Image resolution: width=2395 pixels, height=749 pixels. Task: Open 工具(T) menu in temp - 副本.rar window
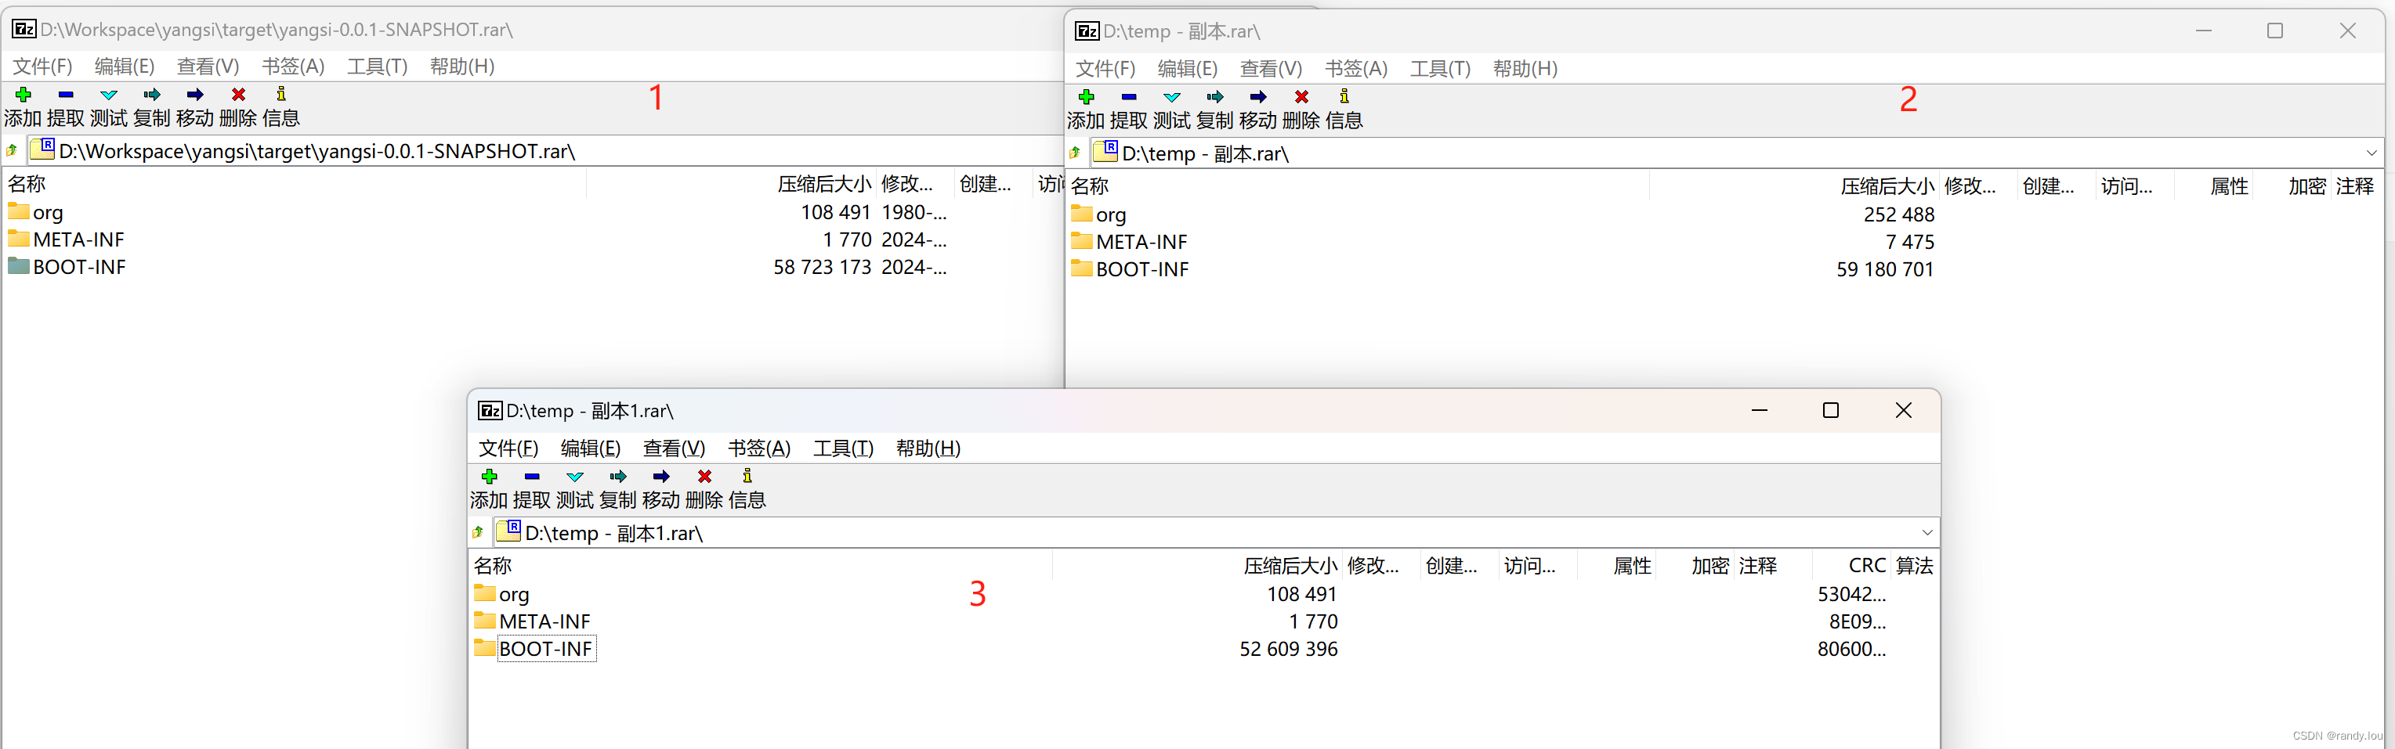click(1440, 69)
